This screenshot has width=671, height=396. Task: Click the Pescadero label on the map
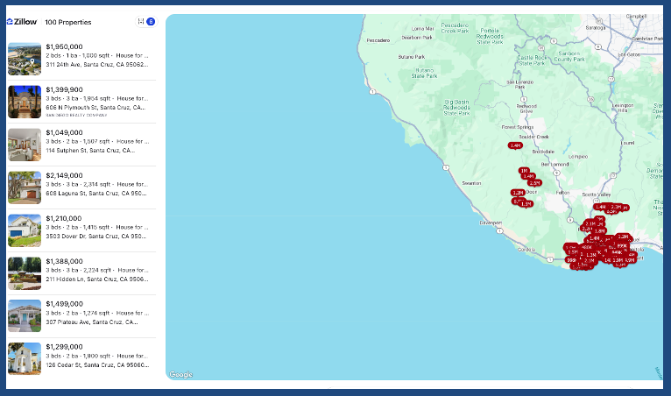point(378,40)
